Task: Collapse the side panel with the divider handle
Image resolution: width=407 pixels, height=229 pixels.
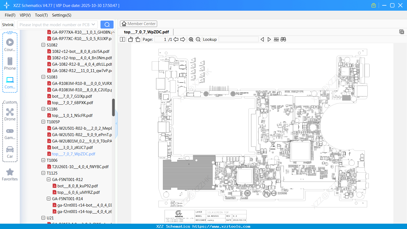Action: tap(116, 123)
